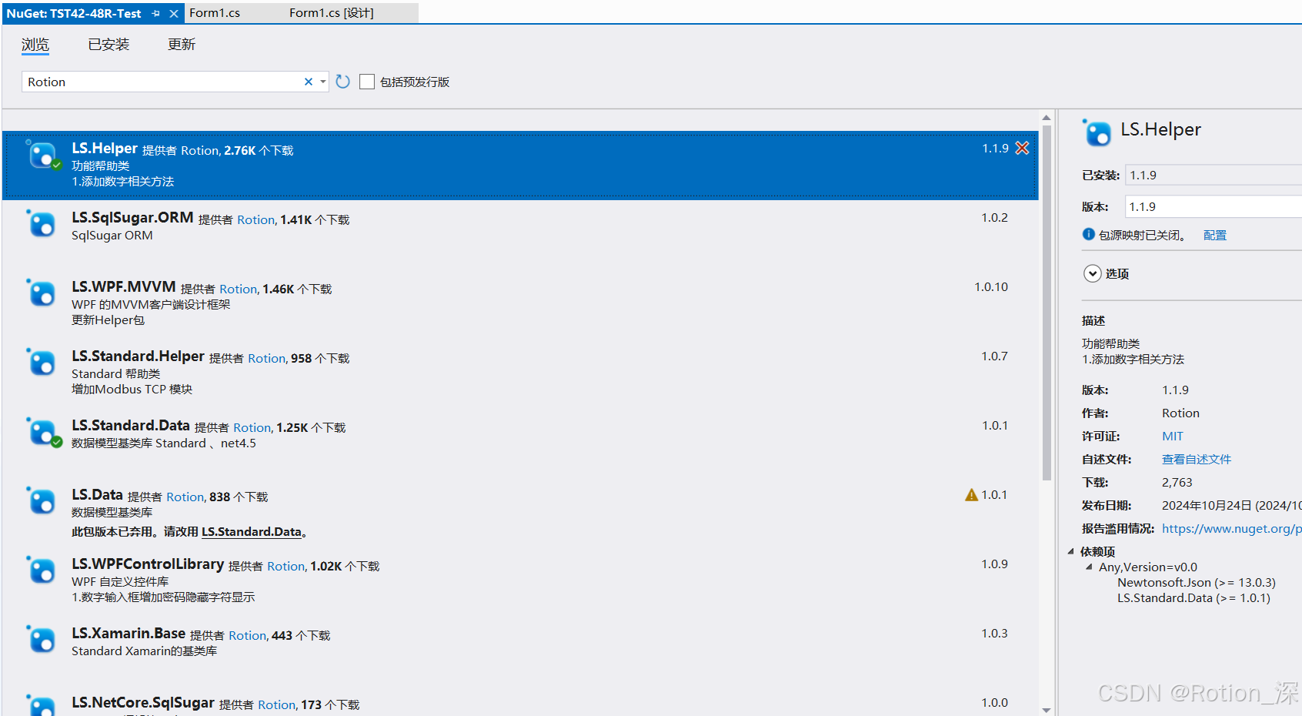Open the Form1.cs [设计] designer tab

click(x=332, y=13)
